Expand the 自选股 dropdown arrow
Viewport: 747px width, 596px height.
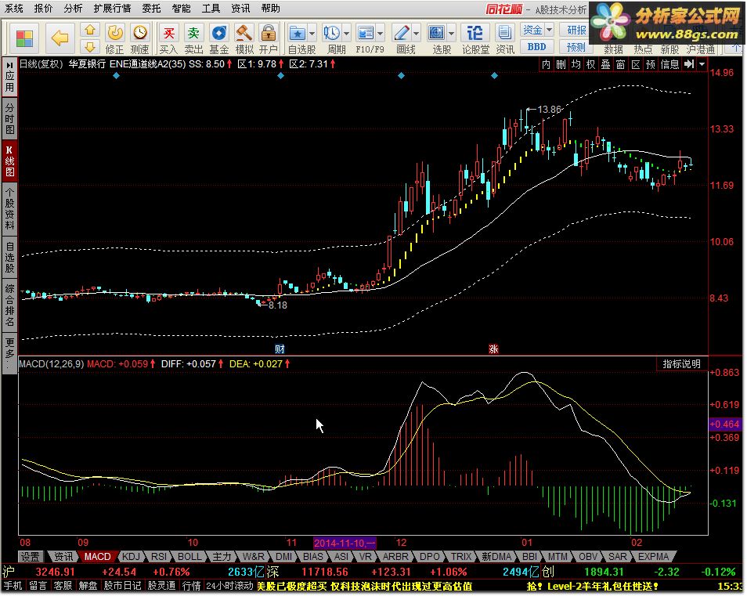coord(312,34)
